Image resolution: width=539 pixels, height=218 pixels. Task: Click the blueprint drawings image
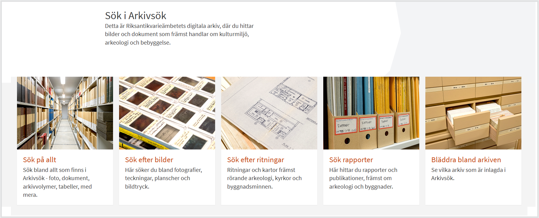tap(269, 113)
